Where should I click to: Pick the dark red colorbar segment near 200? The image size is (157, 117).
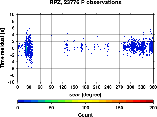tap(150, 101)
